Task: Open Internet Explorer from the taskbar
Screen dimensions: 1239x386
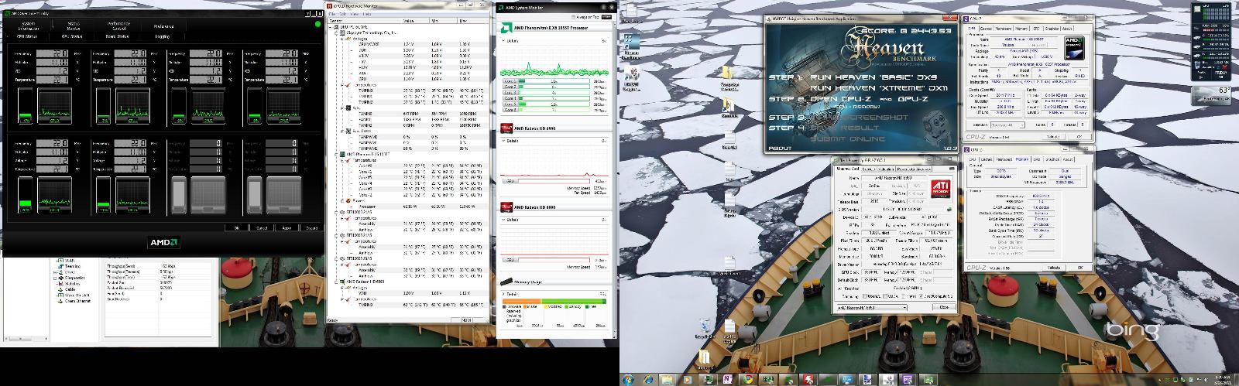Action: tap(647, 380)
